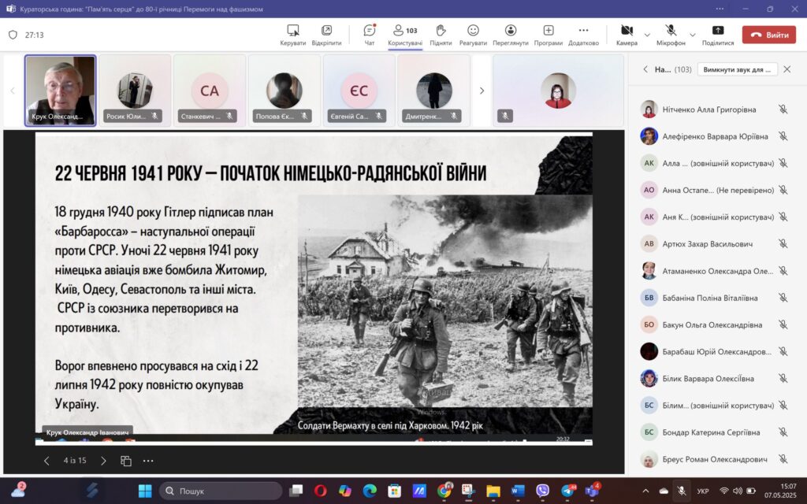Go to next slide arrow

(x=103, y=461)
